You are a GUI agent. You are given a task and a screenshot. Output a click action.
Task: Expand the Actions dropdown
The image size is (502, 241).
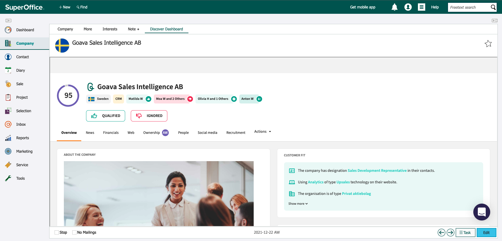coord(263,132)
